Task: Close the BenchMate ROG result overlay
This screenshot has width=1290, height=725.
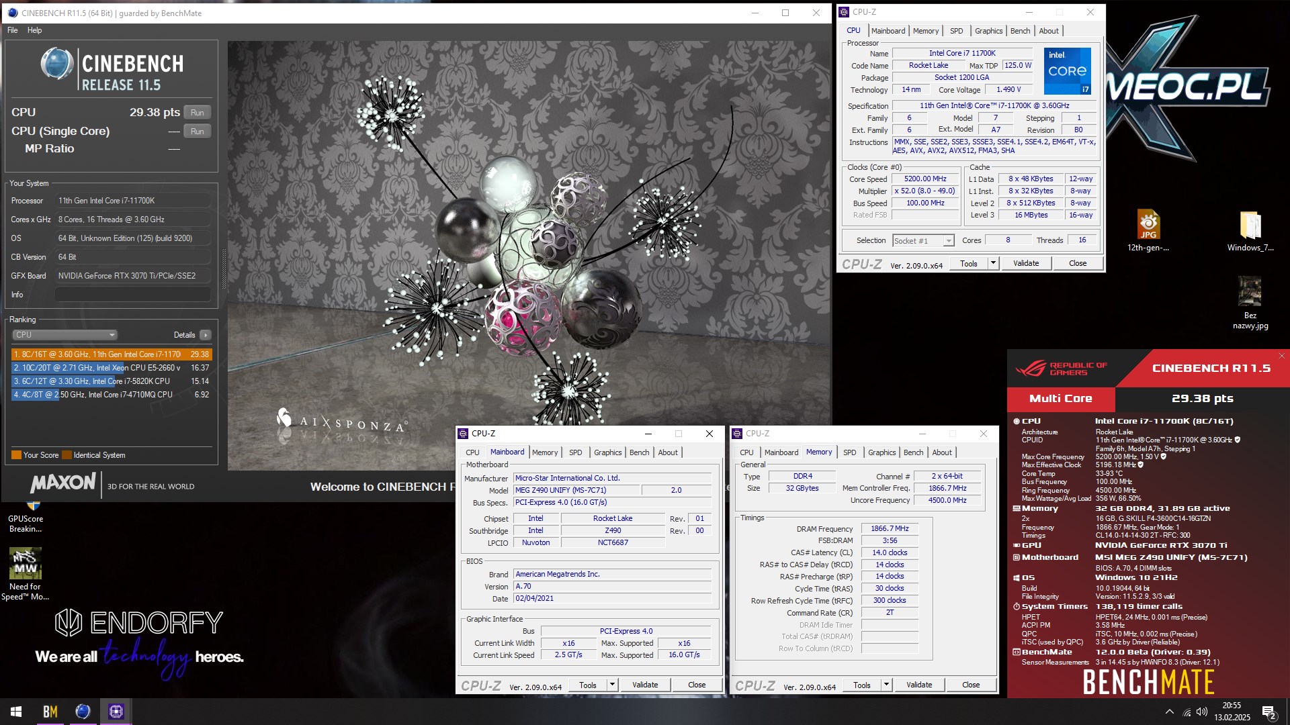Action: (x=1281, y=356)
